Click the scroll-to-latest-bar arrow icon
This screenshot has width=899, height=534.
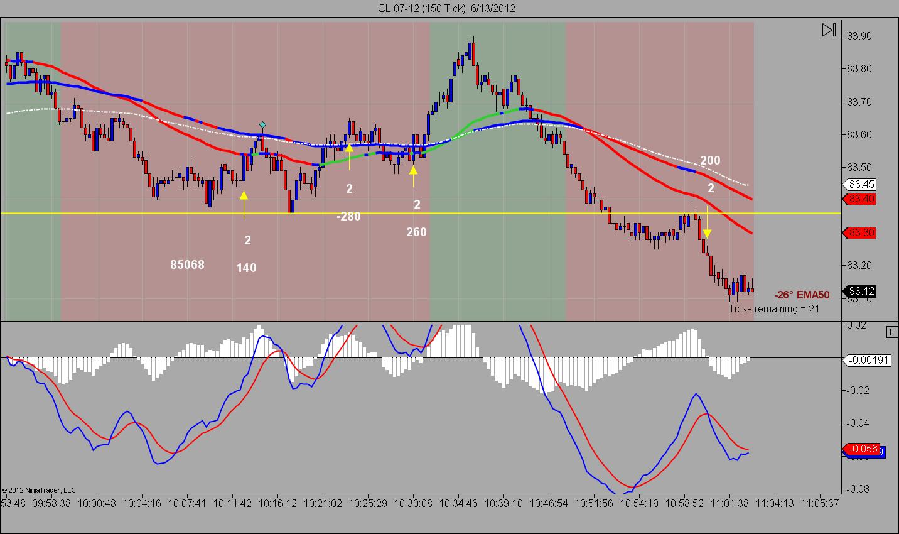click(829, 30)
